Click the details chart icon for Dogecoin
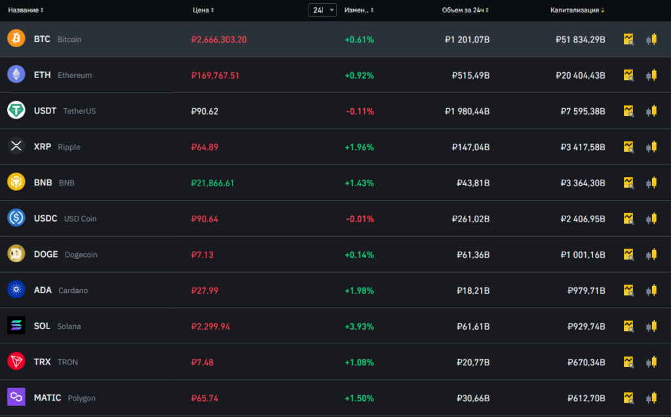The width and height of the screenshot is (671, 417). [628, 254]
